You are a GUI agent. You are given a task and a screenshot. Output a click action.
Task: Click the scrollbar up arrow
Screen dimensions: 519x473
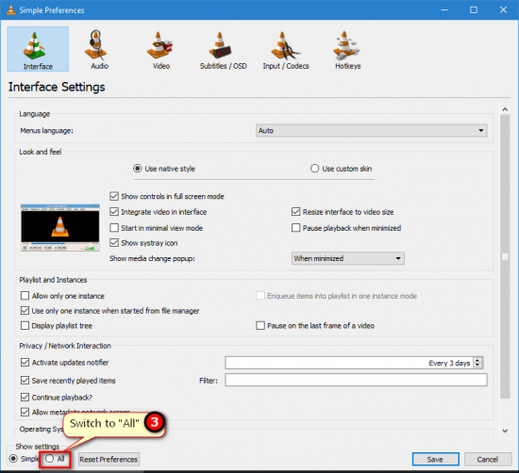pyautogui.click(x=505, y=109)
